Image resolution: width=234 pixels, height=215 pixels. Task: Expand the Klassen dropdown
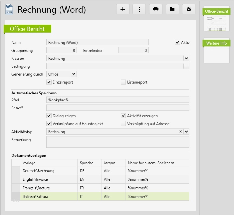coord(186,58)
